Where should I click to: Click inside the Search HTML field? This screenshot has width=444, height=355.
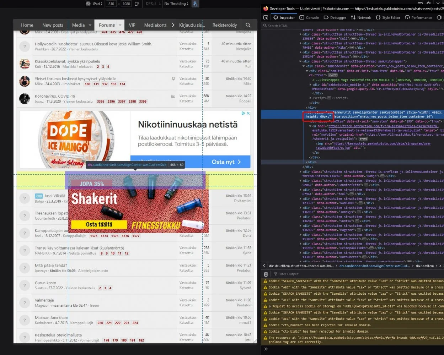click(x=284, y=26)
